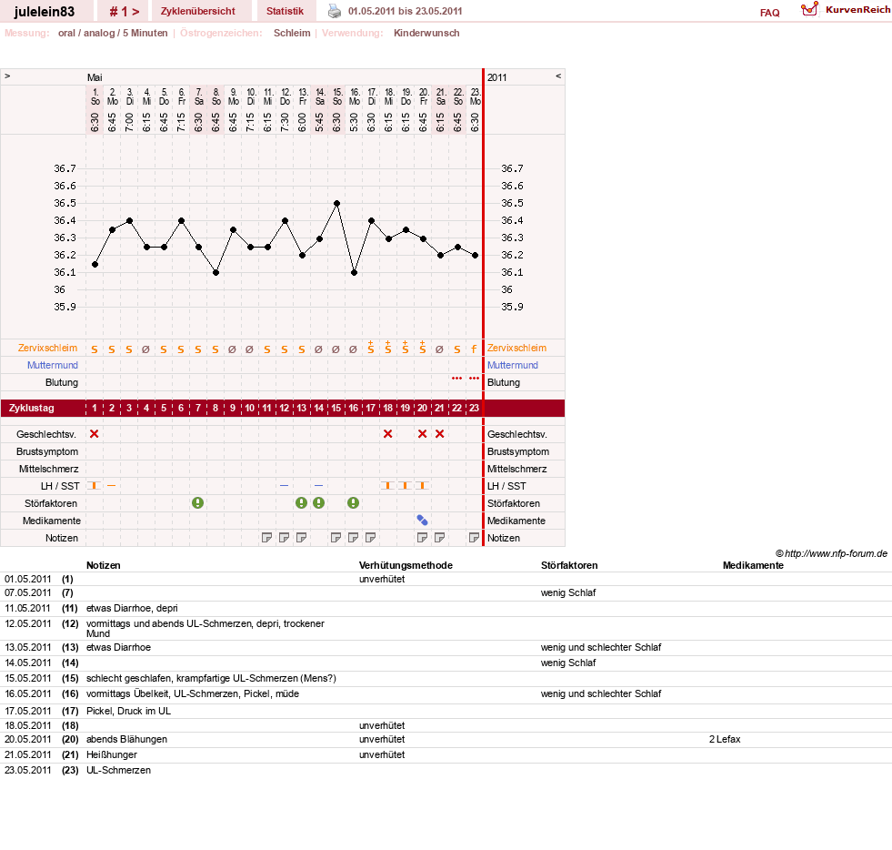This screenshot has width=892, height=850.
Task: Click right Zervixschleim label
Action: pos(516,348)
